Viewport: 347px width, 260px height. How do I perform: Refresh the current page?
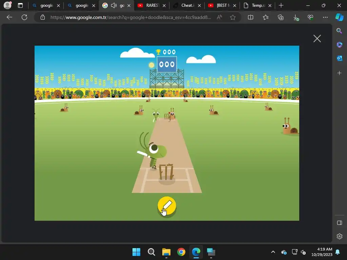coord(24,17)
